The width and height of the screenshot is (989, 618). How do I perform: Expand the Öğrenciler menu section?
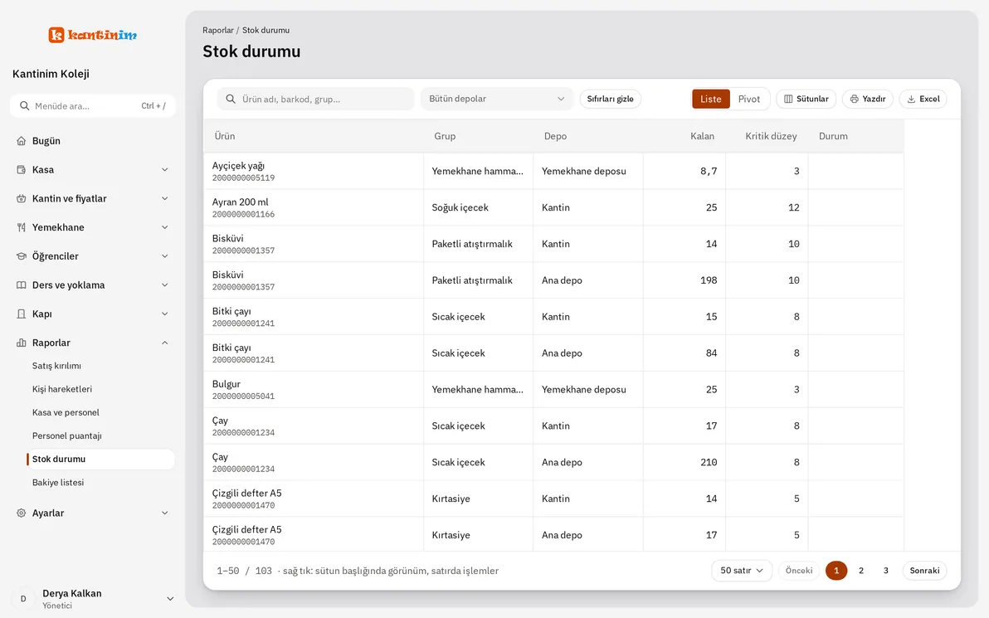pyautogui.click(x=92, y=256)
